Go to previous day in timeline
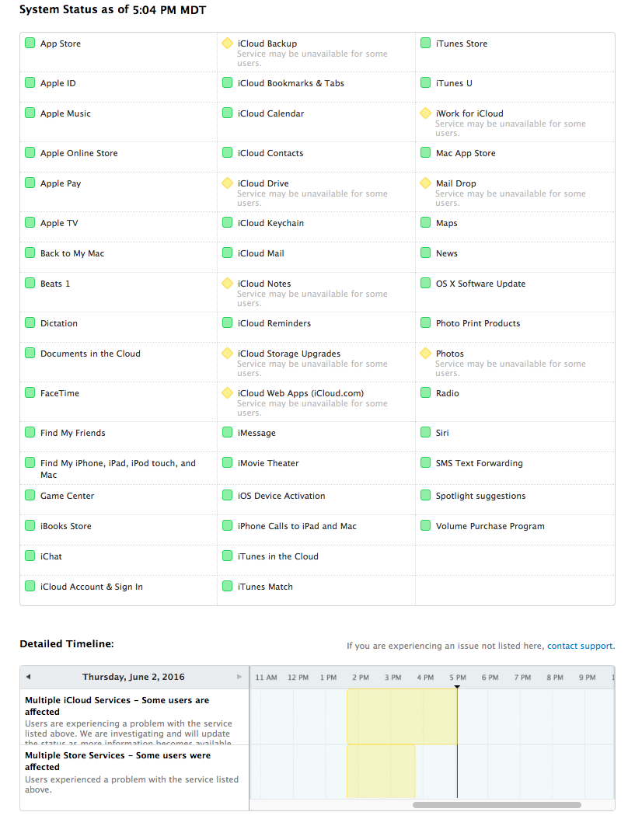This screenshot has width=635, height=819. tap(29, 677)
